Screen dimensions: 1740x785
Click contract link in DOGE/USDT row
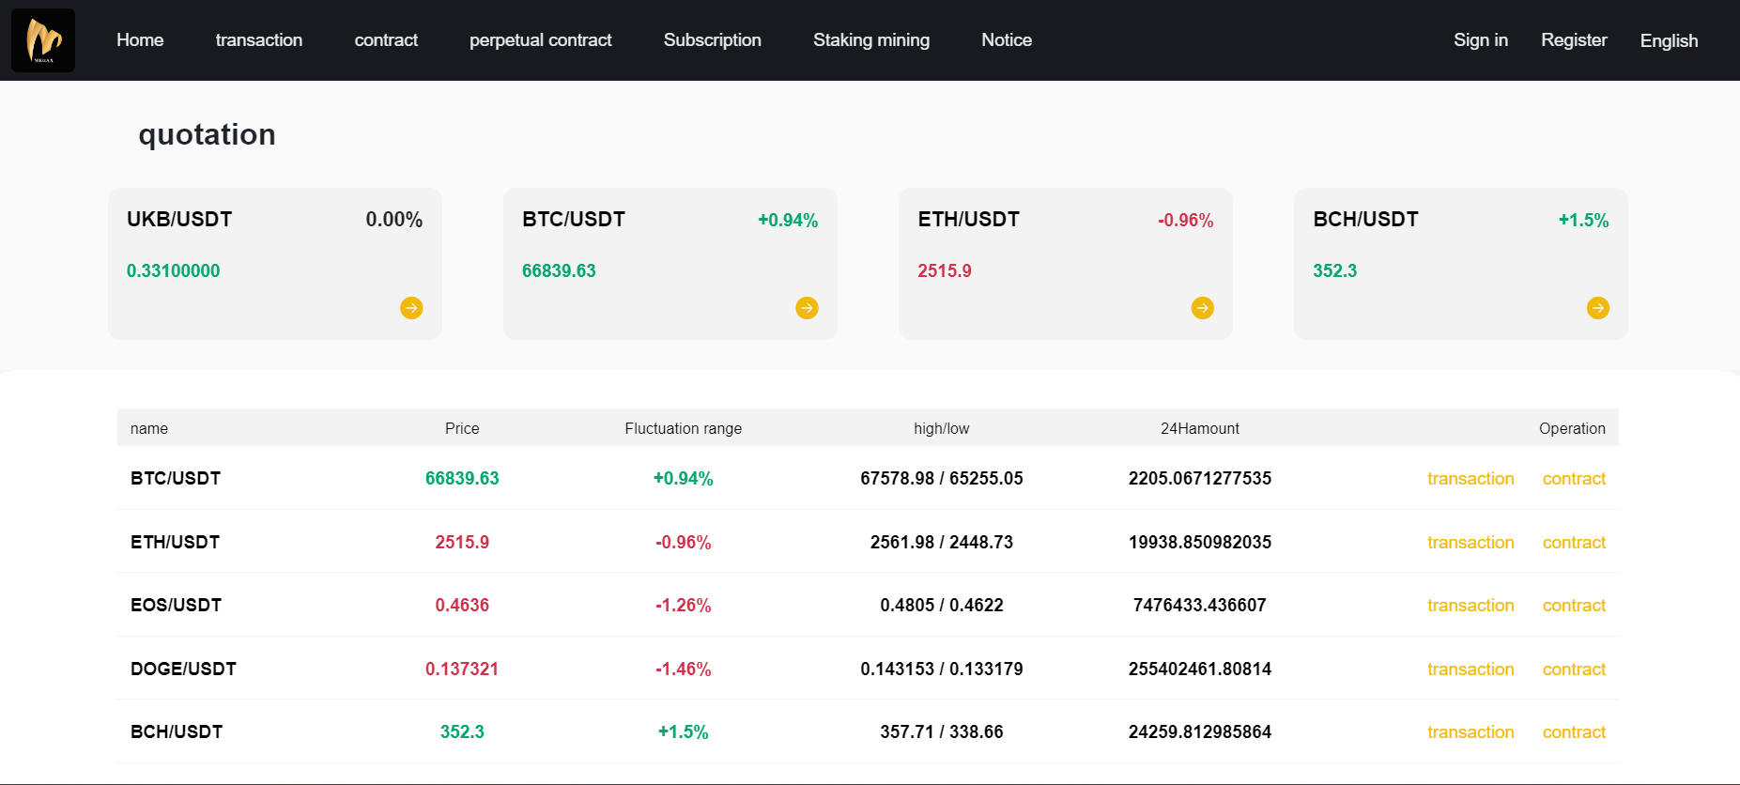pyautogui.click(x=1574, y=670)
